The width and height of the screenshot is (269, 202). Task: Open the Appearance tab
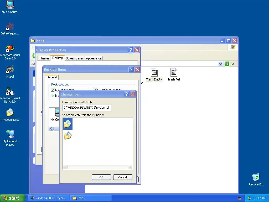[94, 58]
